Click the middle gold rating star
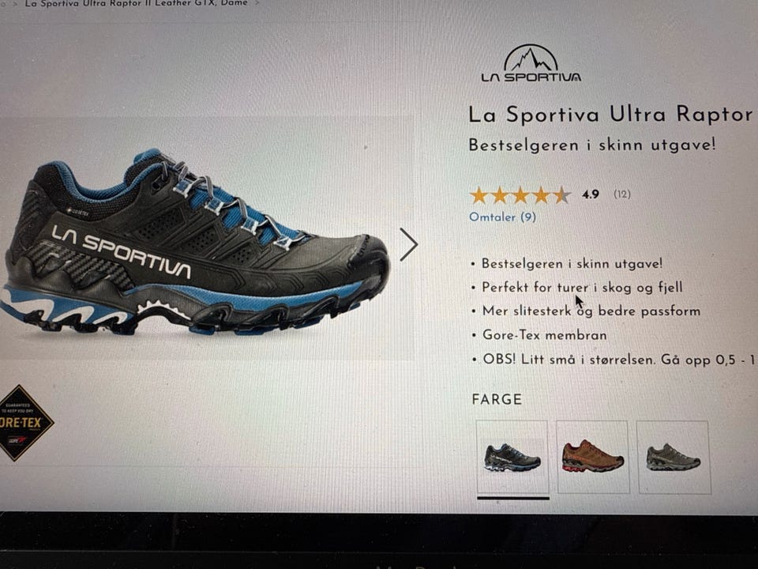 [x=520, y=195]
